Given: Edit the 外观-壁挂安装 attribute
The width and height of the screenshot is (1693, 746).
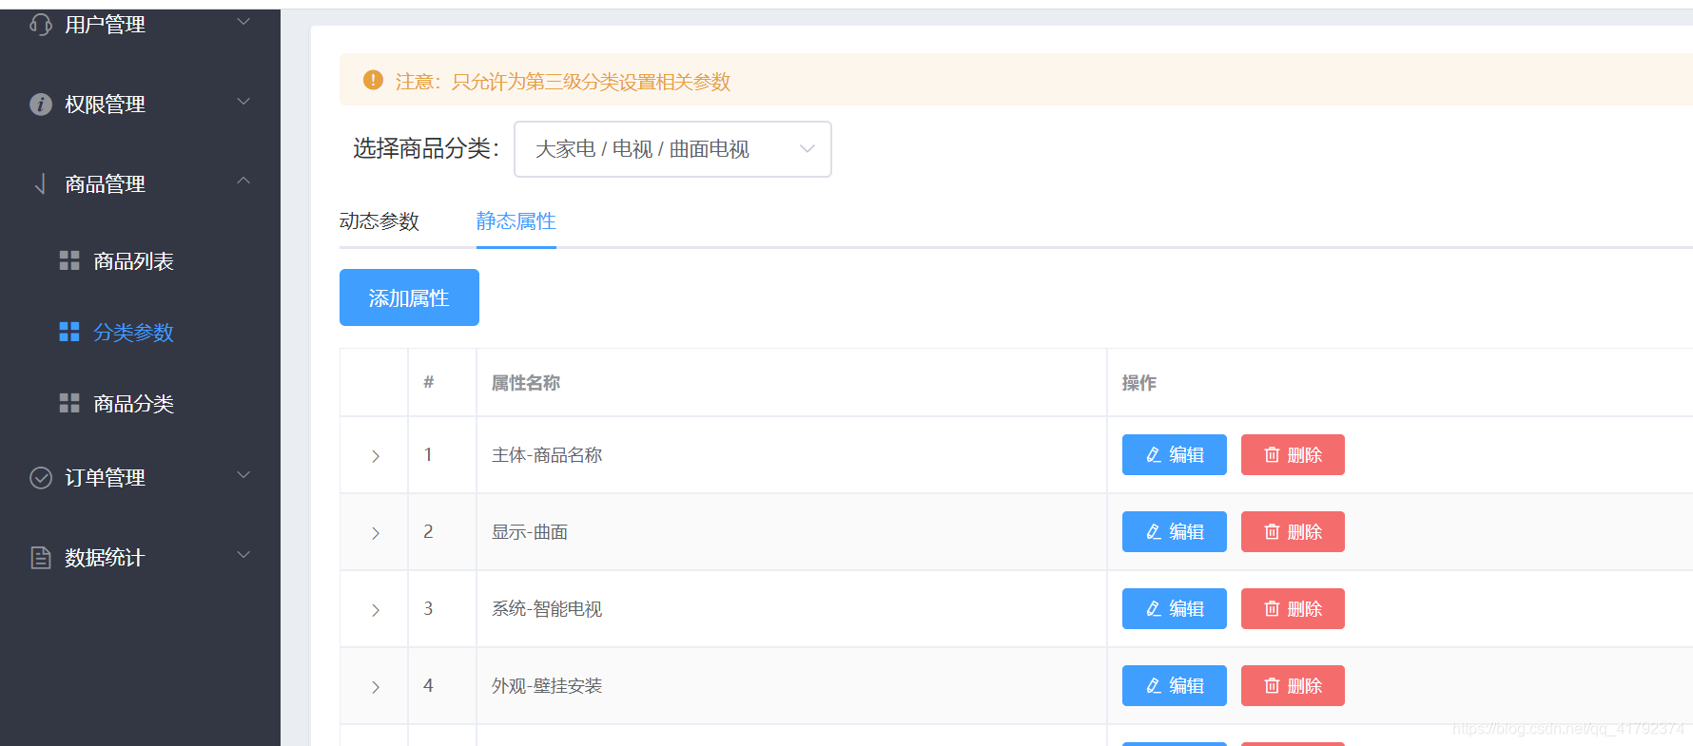Looking at the screenshot, I should (x=1175, y=685).
